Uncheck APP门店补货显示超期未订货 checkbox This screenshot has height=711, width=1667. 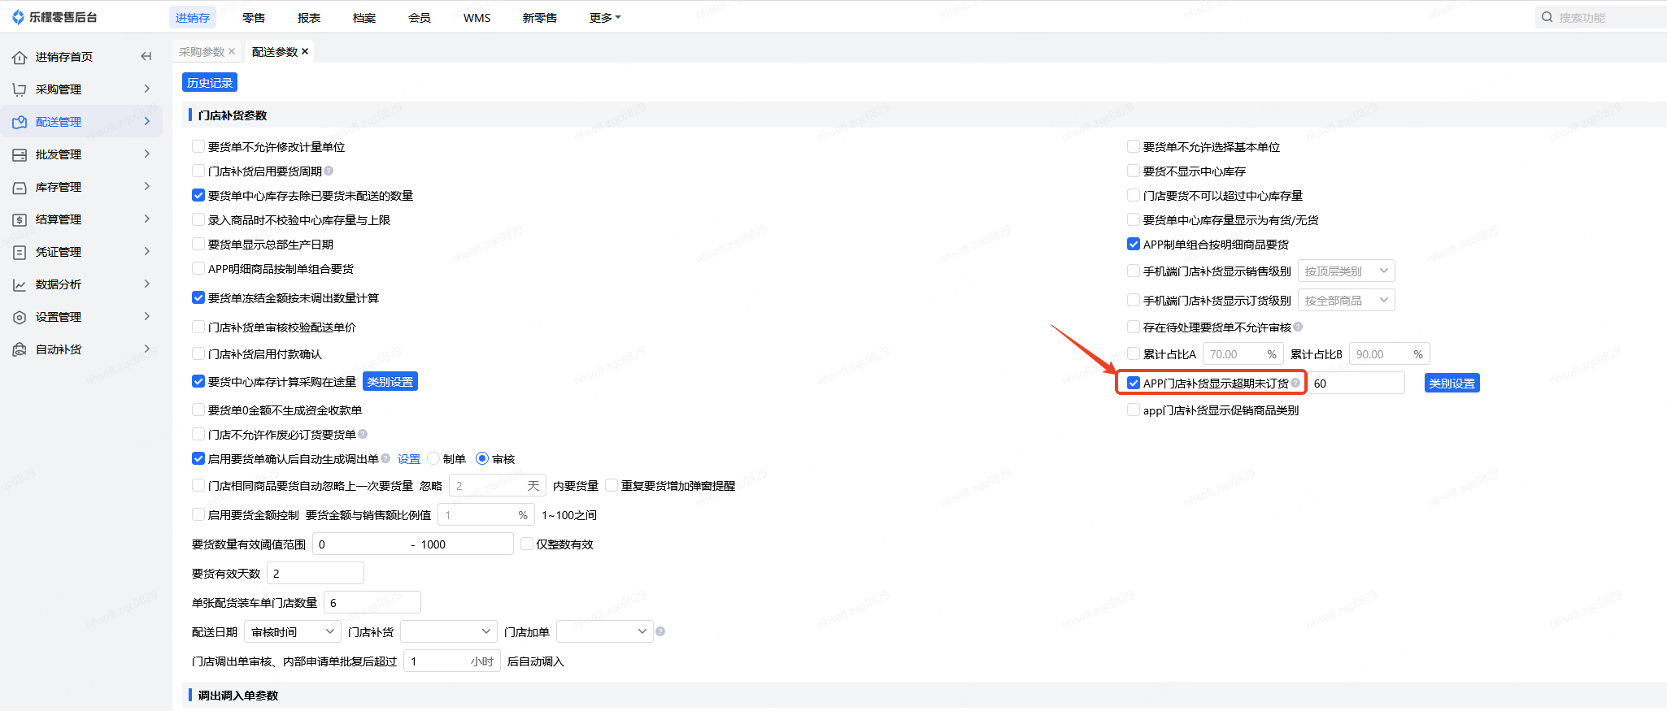point(1134,383)
